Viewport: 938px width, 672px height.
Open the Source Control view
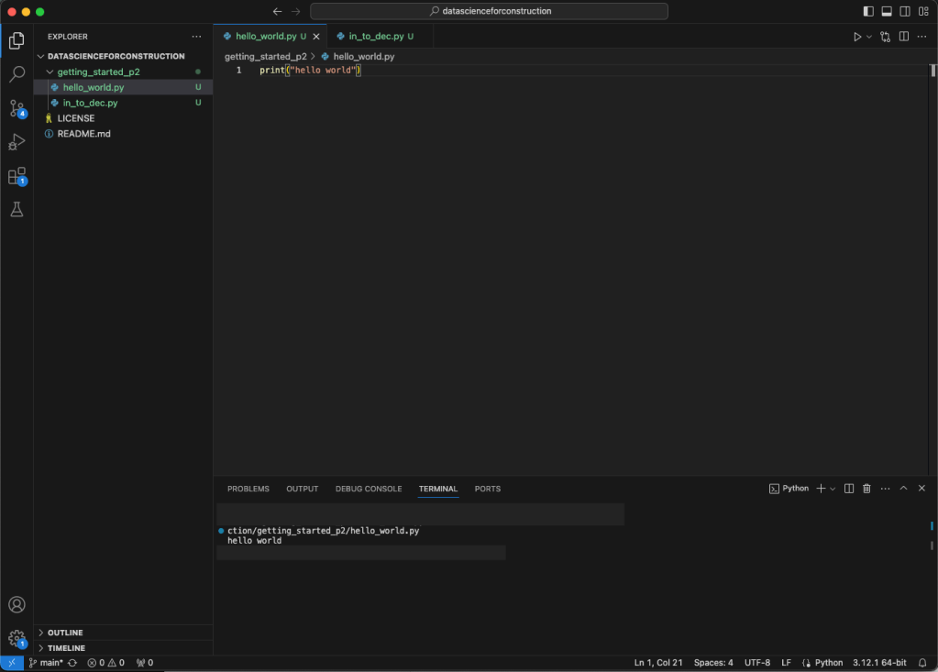click(17, 108)
